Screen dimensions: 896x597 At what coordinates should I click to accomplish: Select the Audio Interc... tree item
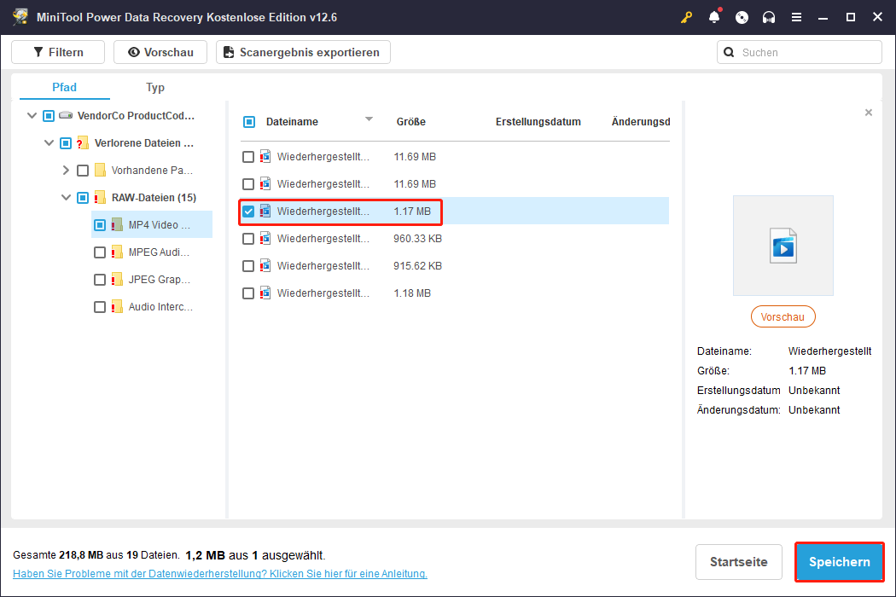pyautogui.click(x=160, y=307)
